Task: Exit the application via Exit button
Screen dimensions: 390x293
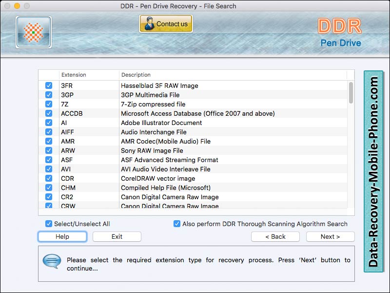Action: click(117, 236)
